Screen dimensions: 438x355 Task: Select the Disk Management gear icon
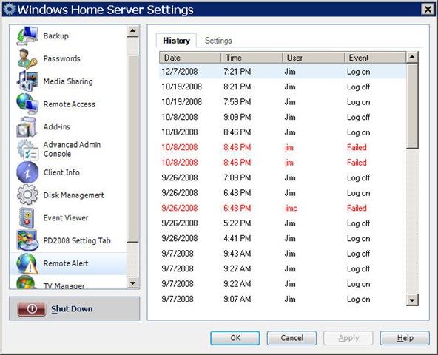coord(27,195)
